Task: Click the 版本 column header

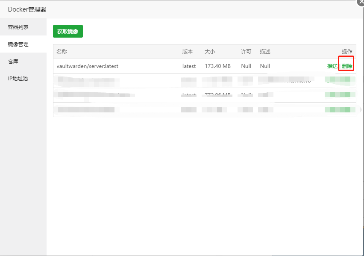Action: click(188, 52)
